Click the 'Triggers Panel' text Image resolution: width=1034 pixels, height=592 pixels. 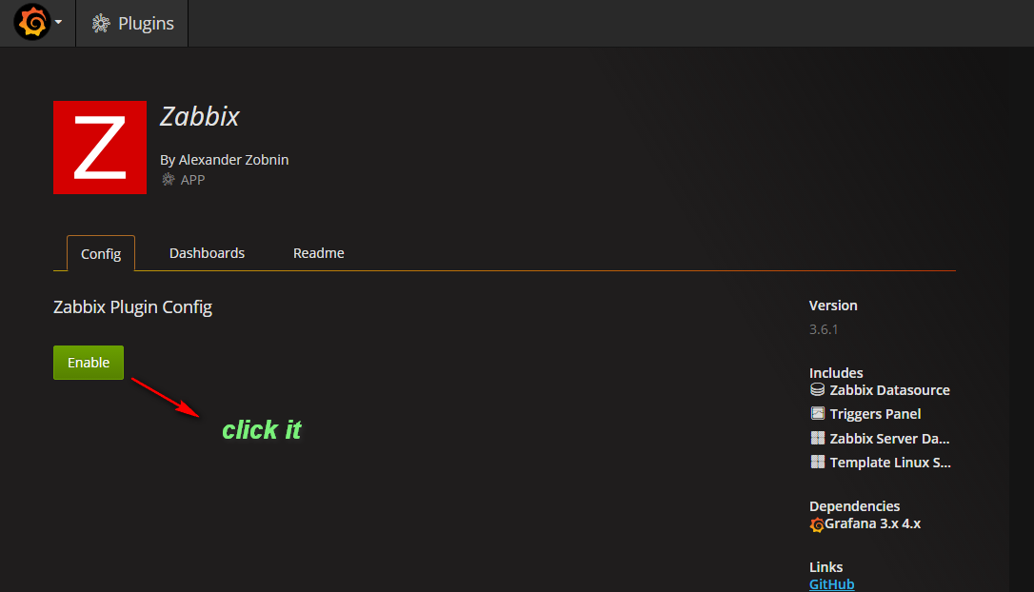pos(875,414)
